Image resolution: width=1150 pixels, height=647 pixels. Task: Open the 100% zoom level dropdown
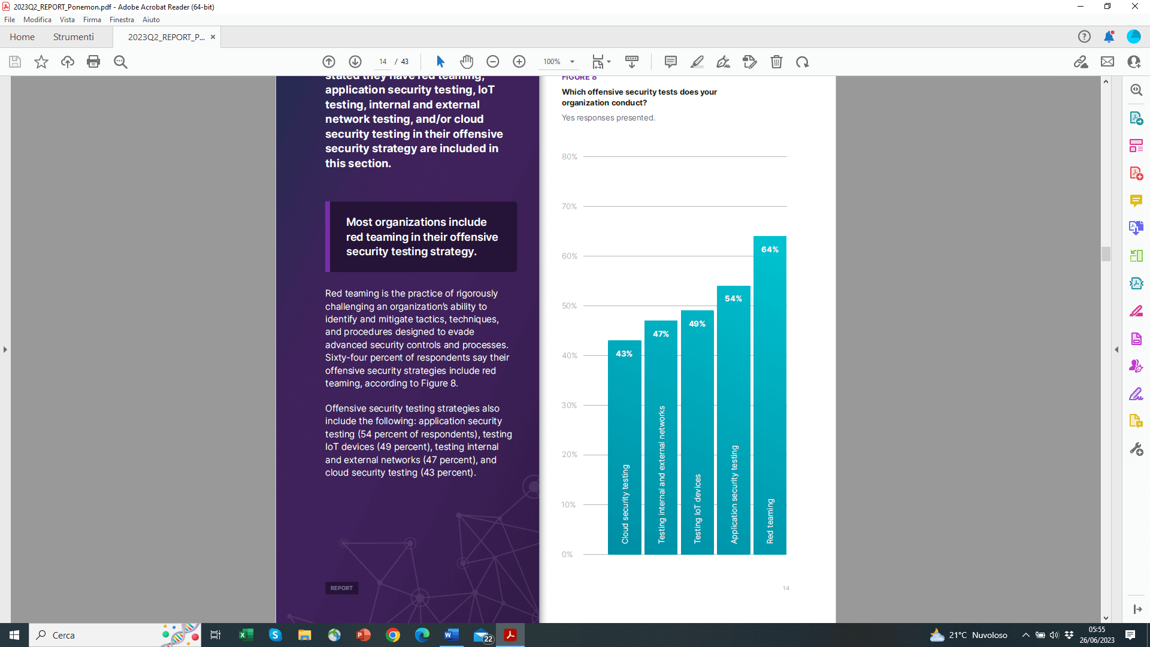click(572, 62)
